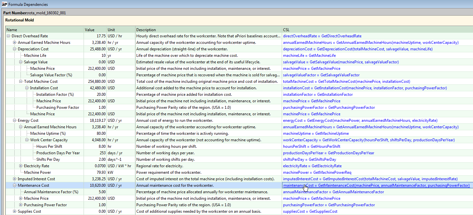Expand Purchasing Power Factor node under Maintenance Cost

20,205
